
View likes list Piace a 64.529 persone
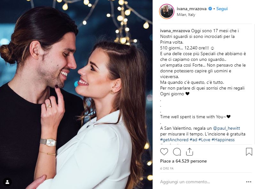(183, 161)
